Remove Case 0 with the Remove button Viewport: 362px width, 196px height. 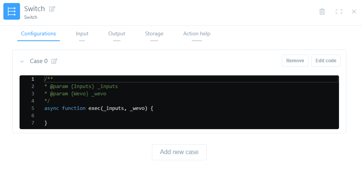pos(295,61)
